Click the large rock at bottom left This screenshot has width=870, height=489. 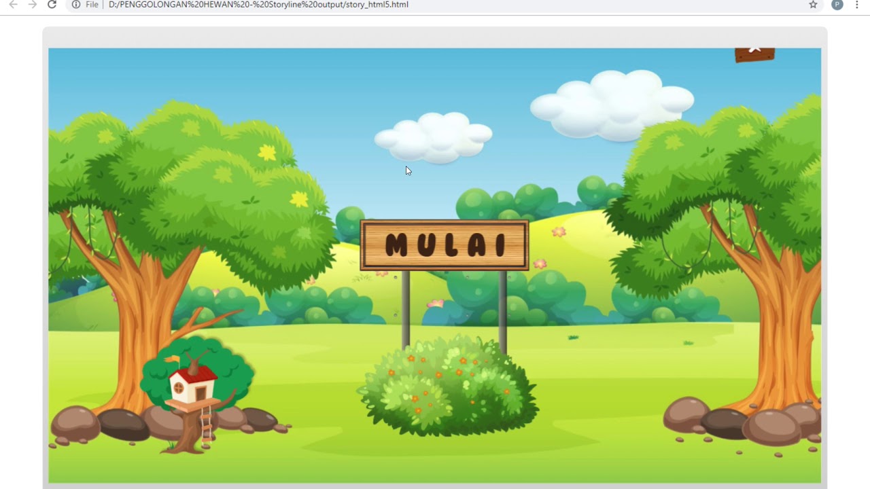(75, 421)
